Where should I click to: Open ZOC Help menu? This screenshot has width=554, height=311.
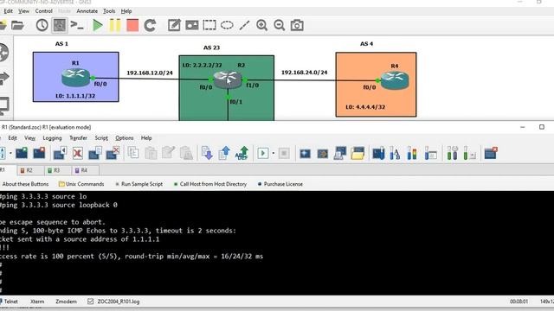146,138
